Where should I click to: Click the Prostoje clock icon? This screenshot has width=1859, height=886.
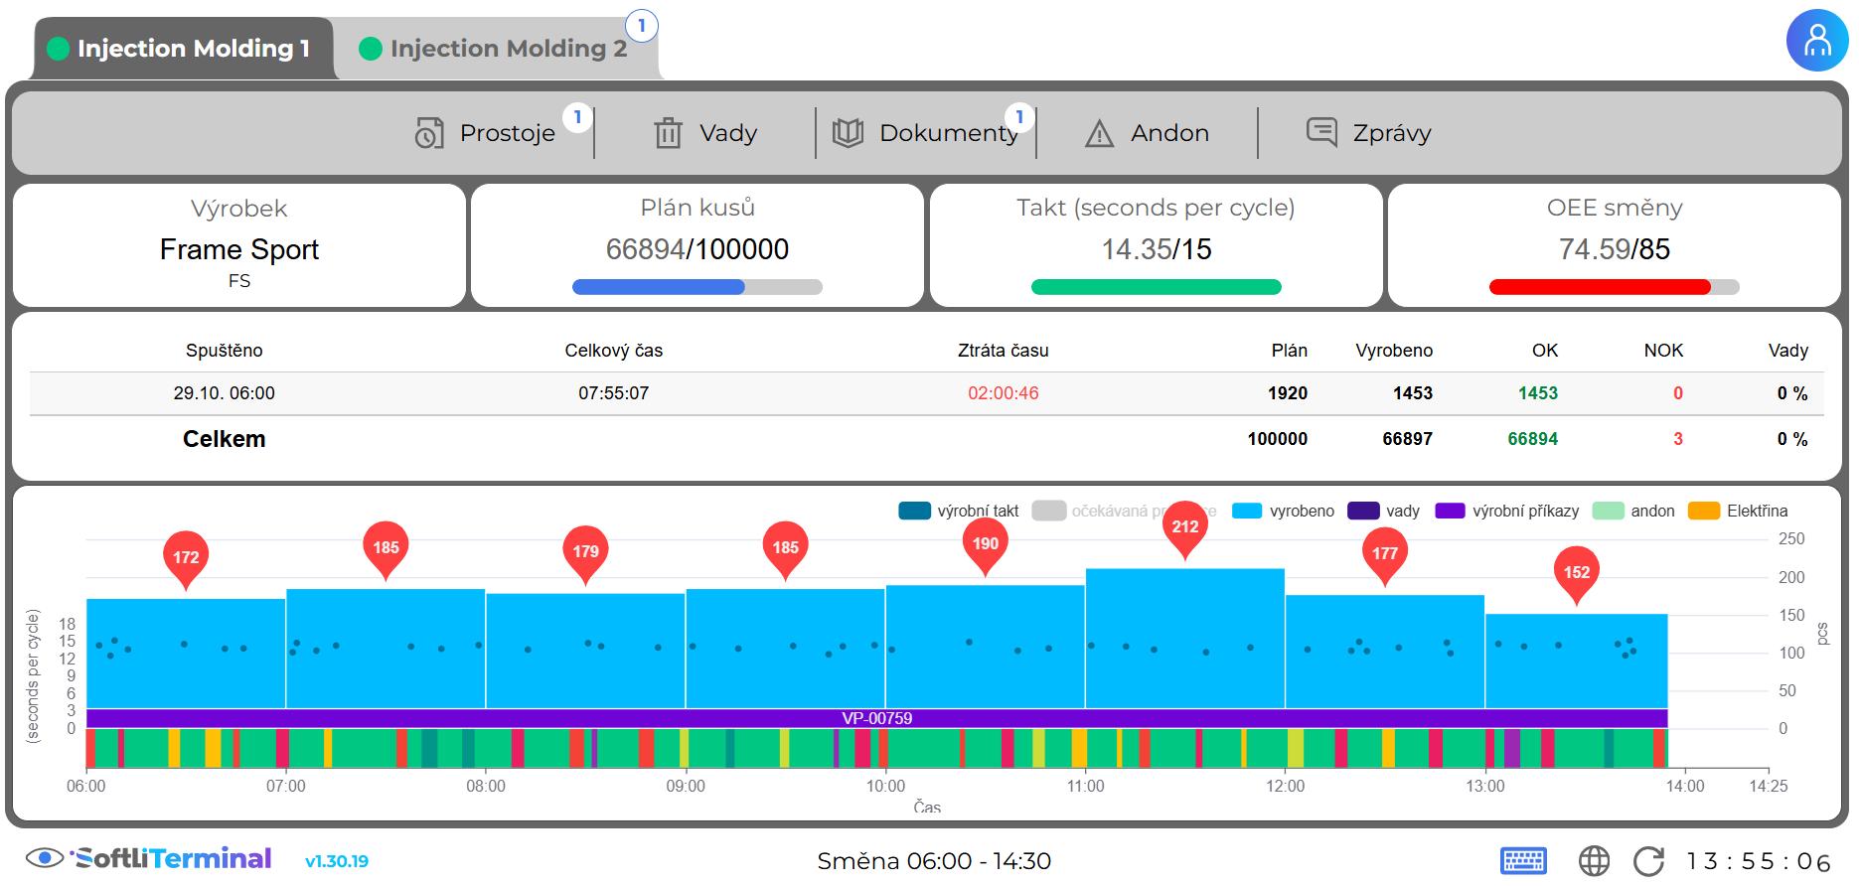(x=428, y=133)
